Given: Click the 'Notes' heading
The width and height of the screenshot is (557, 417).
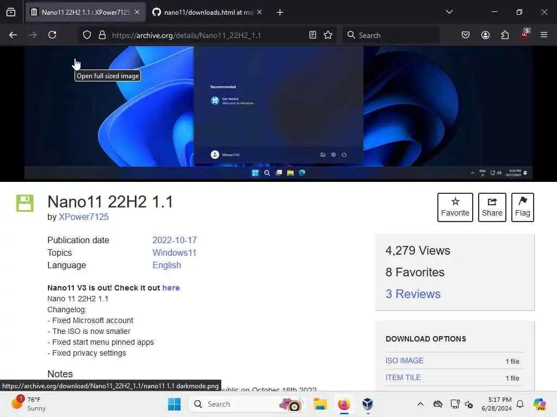Looking at the screenshot, I should coord(60,374).
